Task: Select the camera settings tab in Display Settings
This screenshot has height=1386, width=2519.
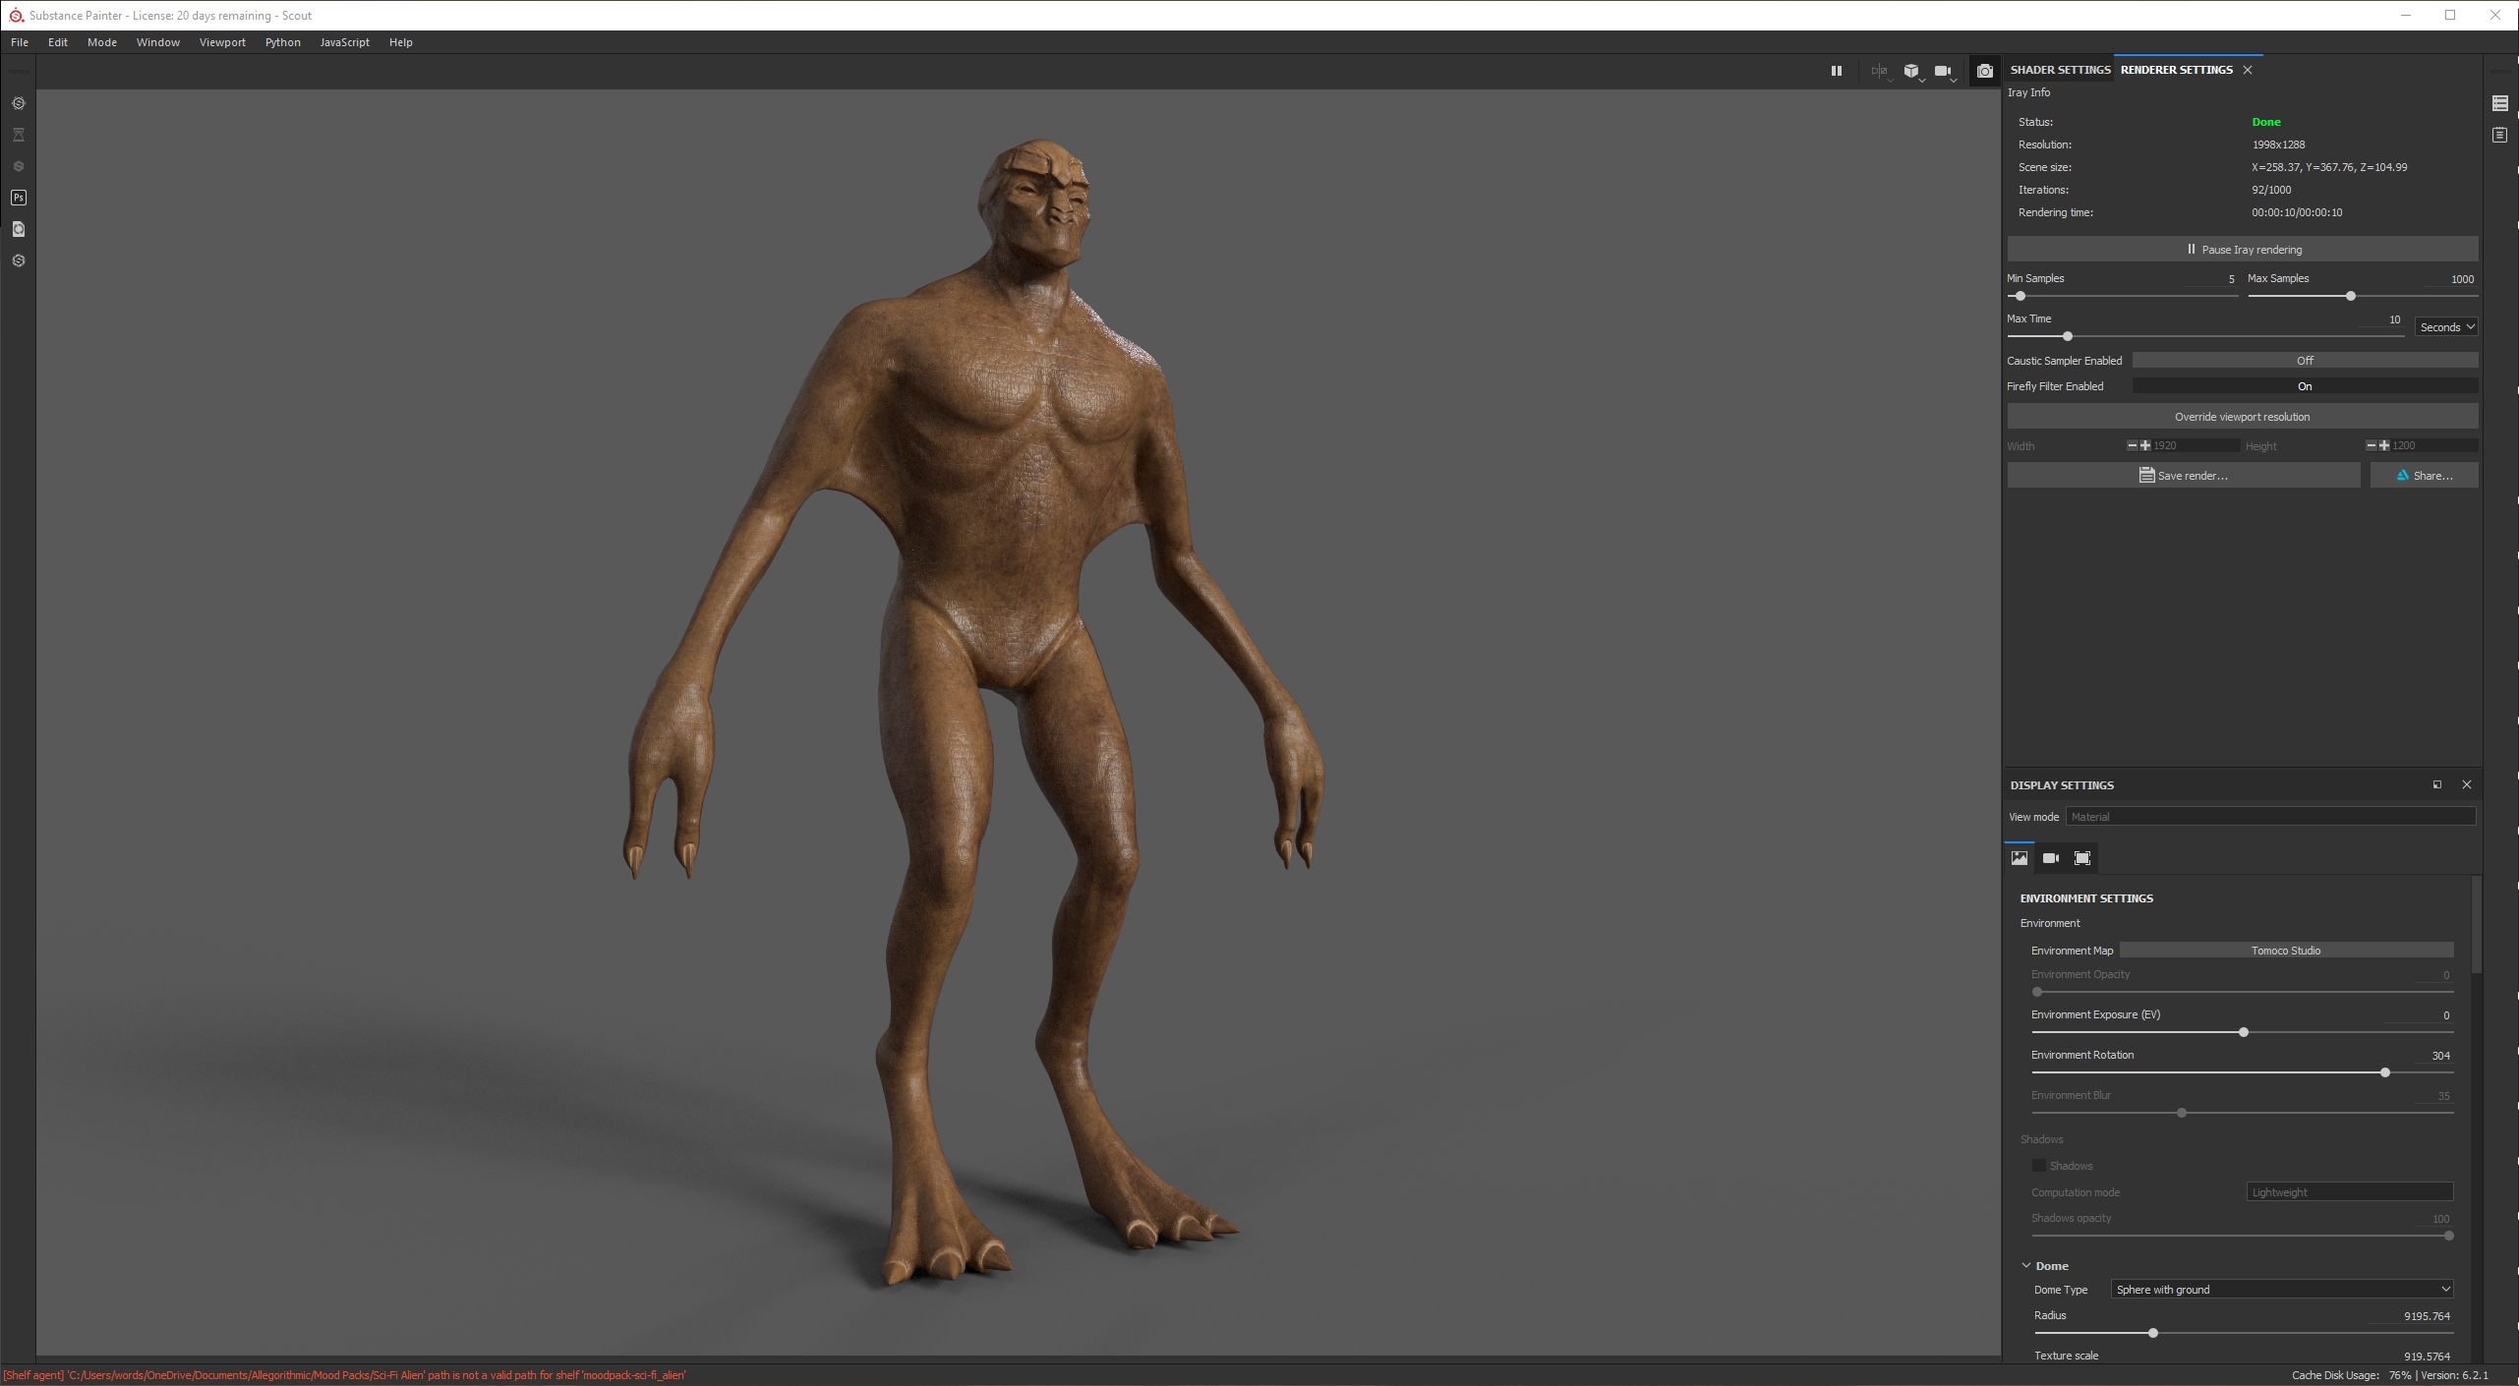Action: coord(2051,858)
